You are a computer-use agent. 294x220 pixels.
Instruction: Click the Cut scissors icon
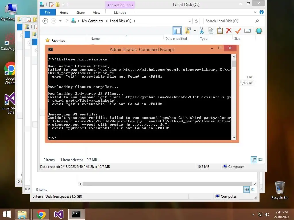(x=202, y=31)
